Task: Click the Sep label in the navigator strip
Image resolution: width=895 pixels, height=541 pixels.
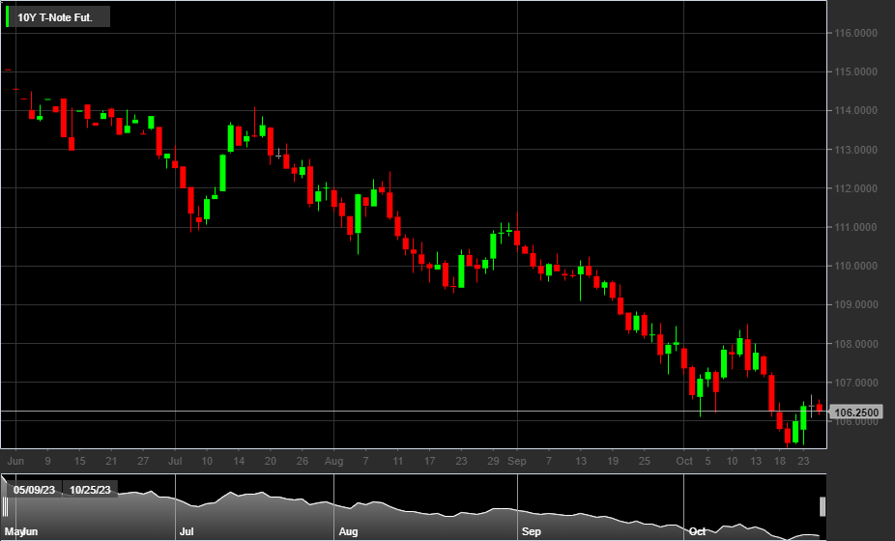Action: click(531, 531)
